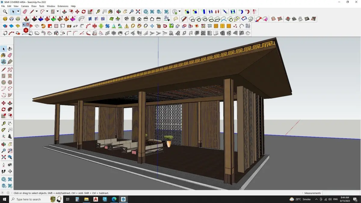Open Task View on taskbar
The width and height of the screenshot is (361, 203).
coord(67,199)
